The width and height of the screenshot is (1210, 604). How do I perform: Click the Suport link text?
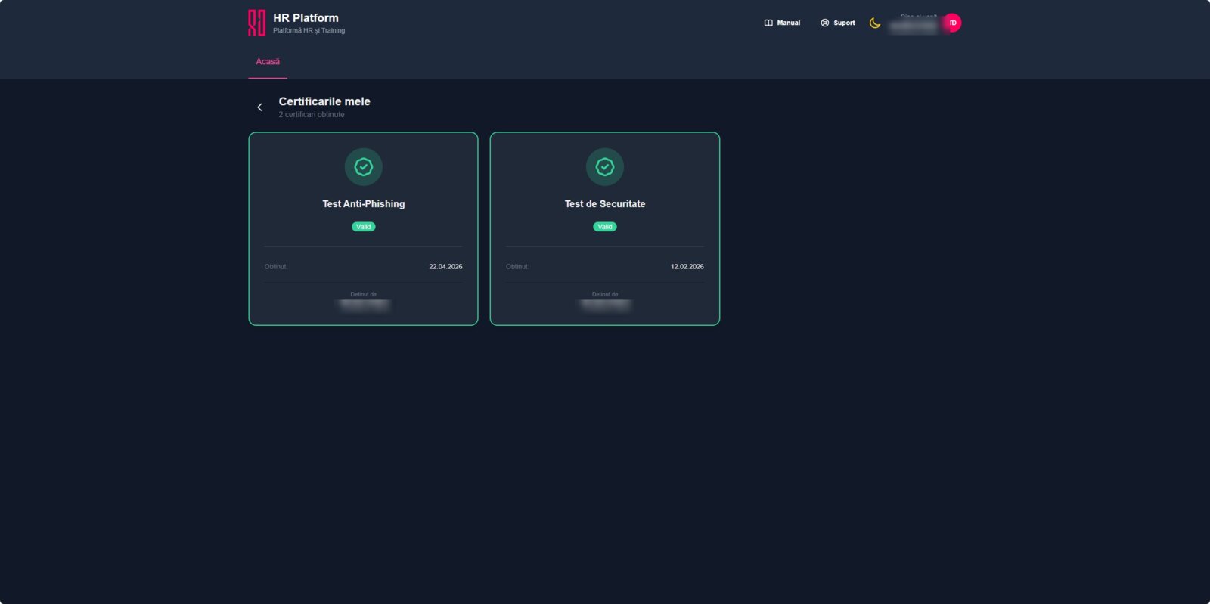coord(844,23)
